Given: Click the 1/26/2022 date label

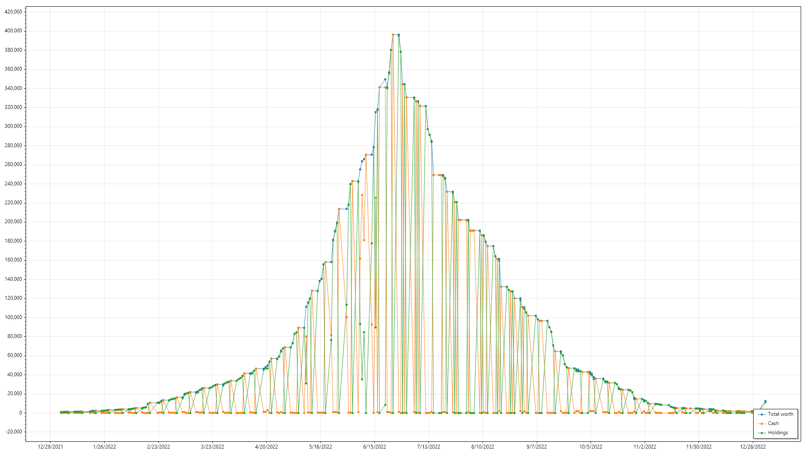Looking at the screenshot, I should 105,447.
